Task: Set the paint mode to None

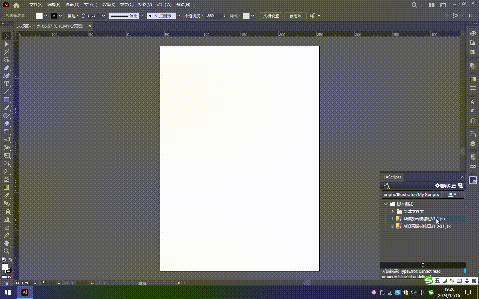Action: click(x=10, y=277)
